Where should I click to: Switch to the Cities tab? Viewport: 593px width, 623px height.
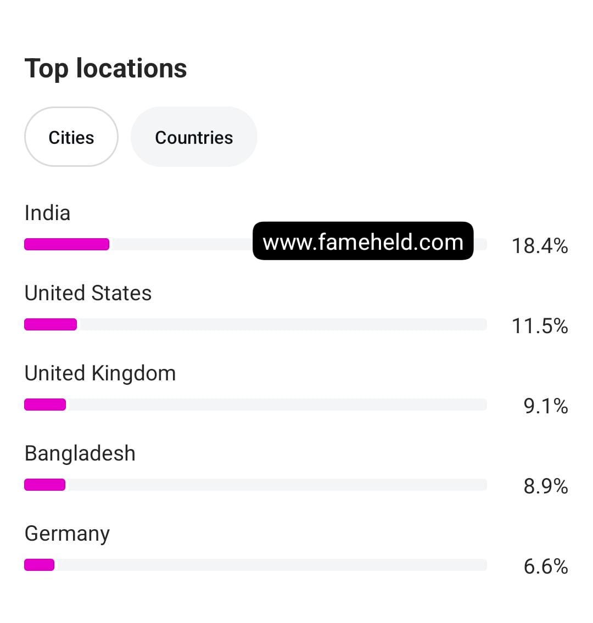click(71, 137)
